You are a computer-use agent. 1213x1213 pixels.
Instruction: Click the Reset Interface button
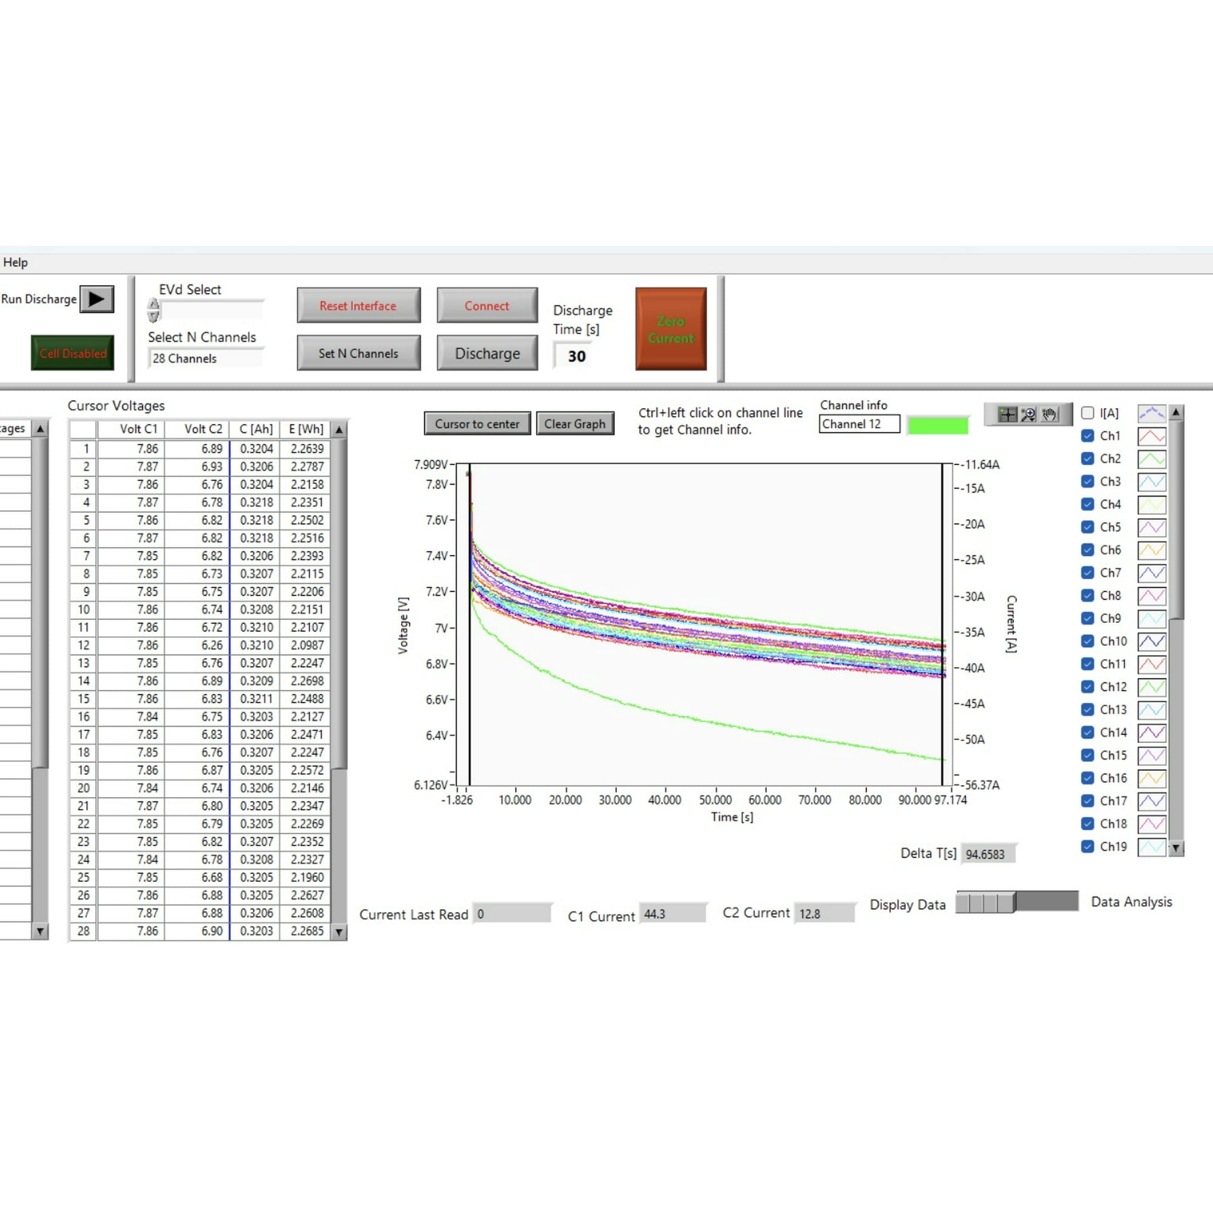tap(358, 306)
